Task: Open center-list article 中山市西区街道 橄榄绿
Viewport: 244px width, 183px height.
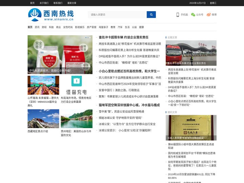Action: coord(123,63)
